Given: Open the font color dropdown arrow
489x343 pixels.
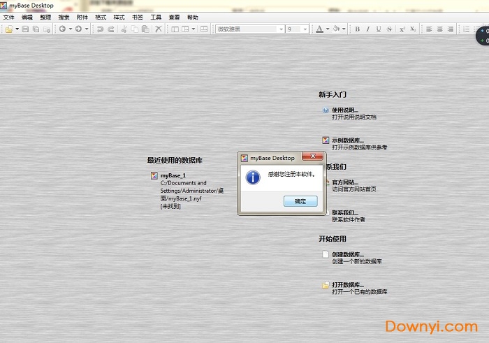Looking at the screenshot, I should click(328, 29).
